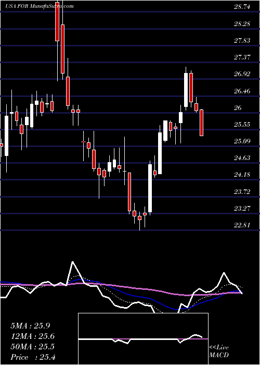Click the 23.27 price axis label
The width and height of the screenshot is (260, 365).
(x=242, y=208)
